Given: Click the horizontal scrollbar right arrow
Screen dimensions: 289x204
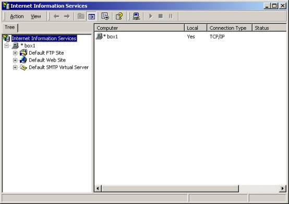Looking at the screenshot, I should 282,188.
